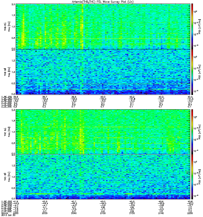The width and height of the screenshot is (203, 217).
Task: Click the THB B-perpendicular spectrogram panel
Action: coord(103,26)
